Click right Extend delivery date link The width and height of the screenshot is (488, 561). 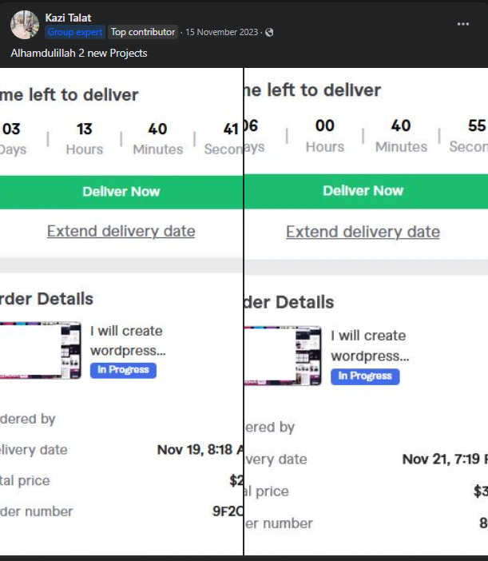point(363,232)
